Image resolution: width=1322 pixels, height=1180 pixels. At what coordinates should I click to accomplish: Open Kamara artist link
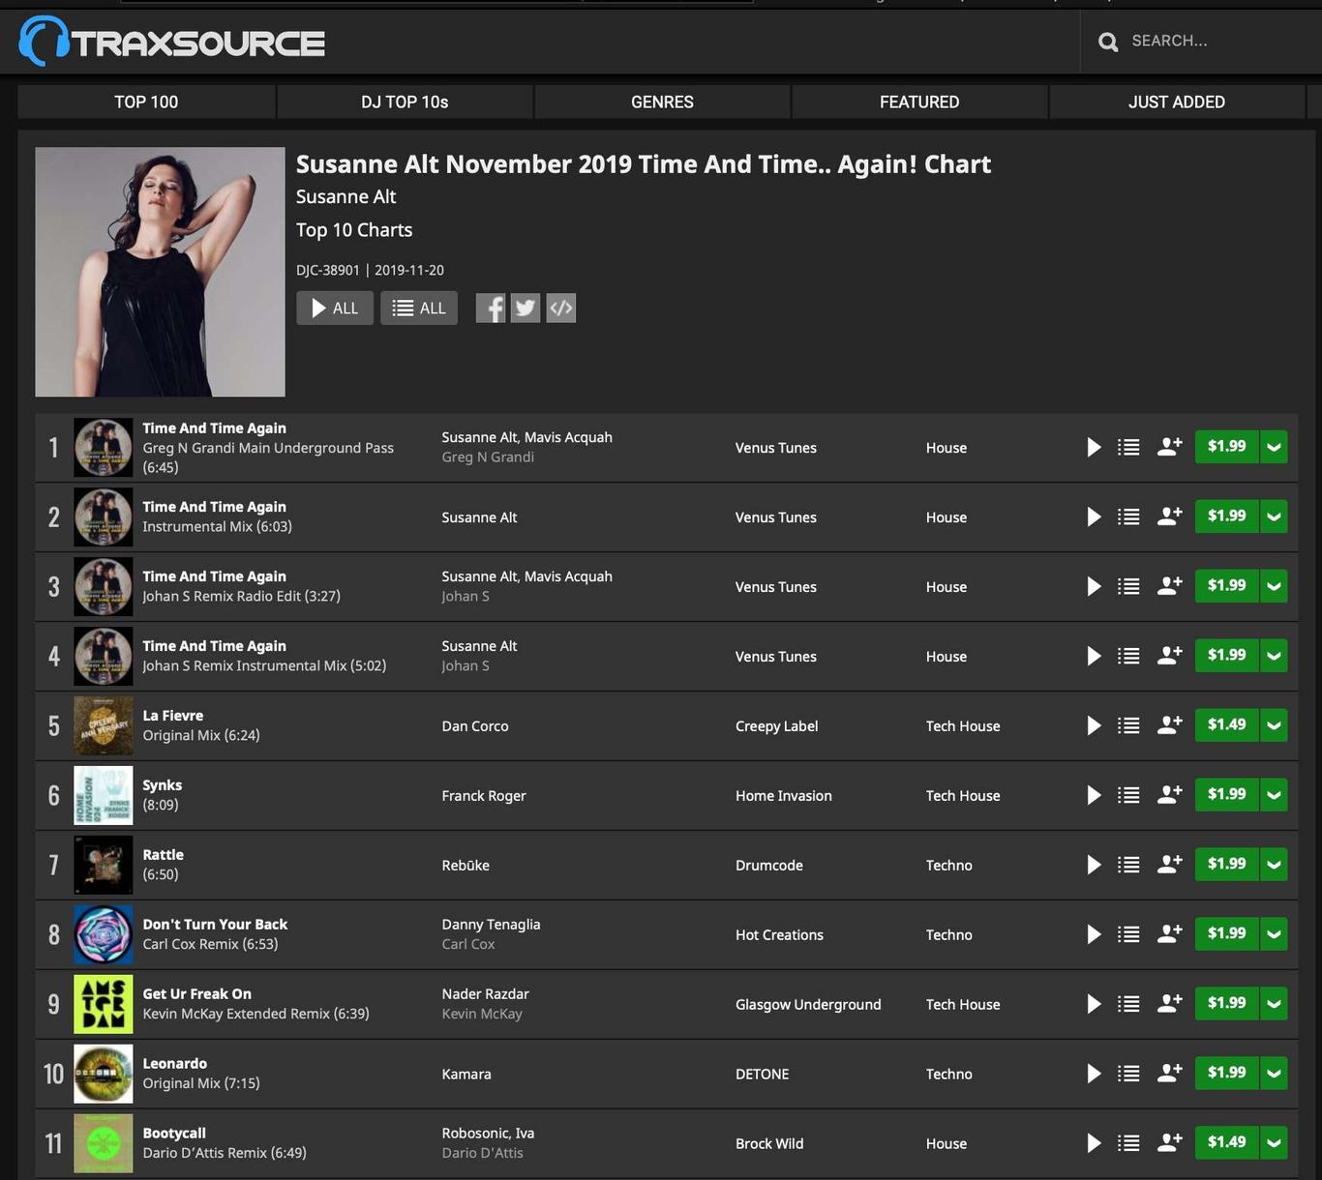466,1075
